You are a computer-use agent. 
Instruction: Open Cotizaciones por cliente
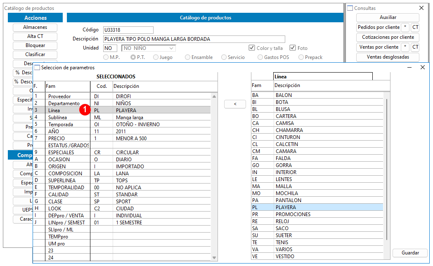(388, 37)
